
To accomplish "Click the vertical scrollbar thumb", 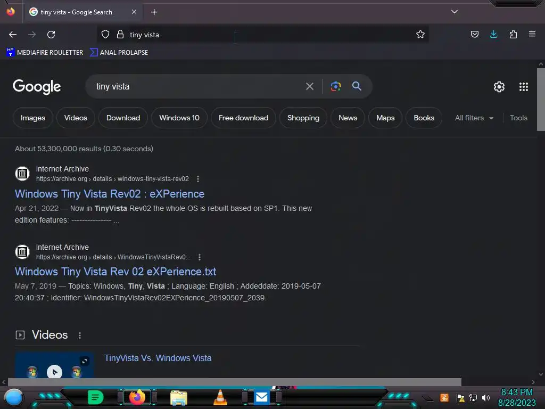I will [x=541, y=100].
